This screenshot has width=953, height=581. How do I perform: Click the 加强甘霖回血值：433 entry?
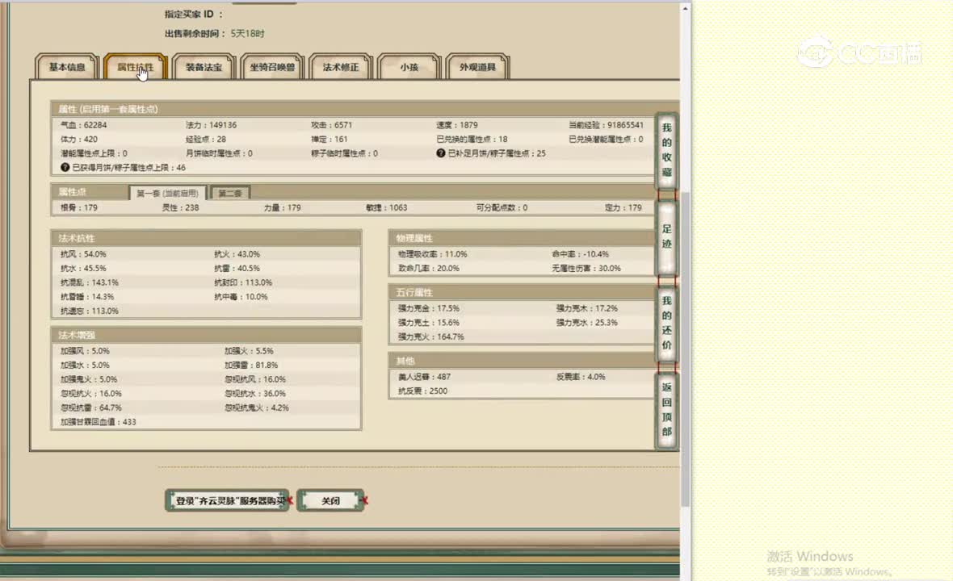(98, 422)
